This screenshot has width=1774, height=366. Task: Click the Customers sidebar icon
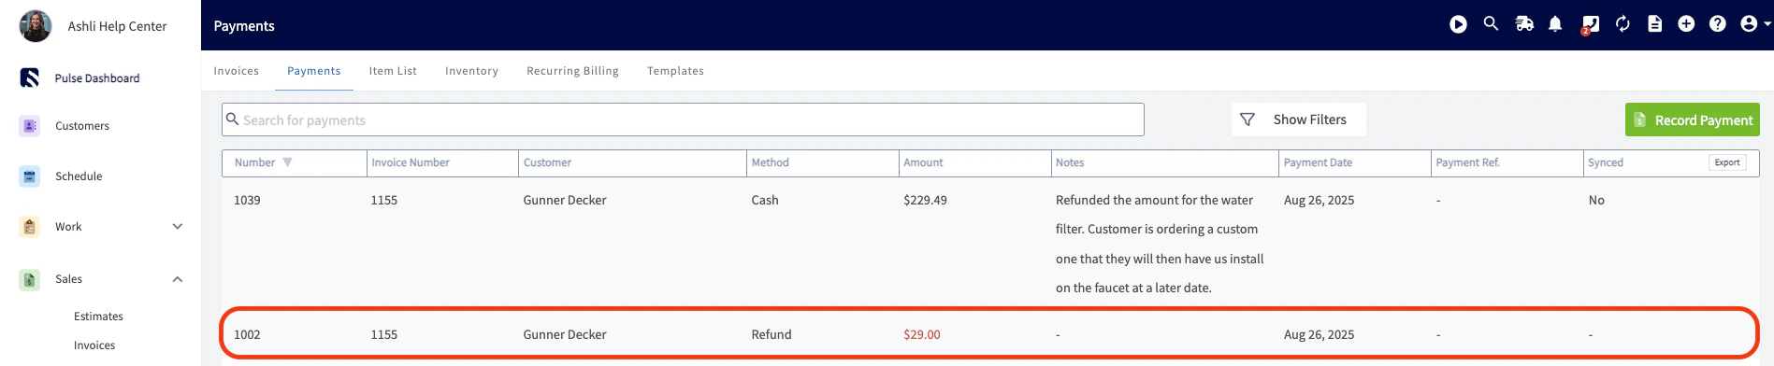click(x=30, y=126)
